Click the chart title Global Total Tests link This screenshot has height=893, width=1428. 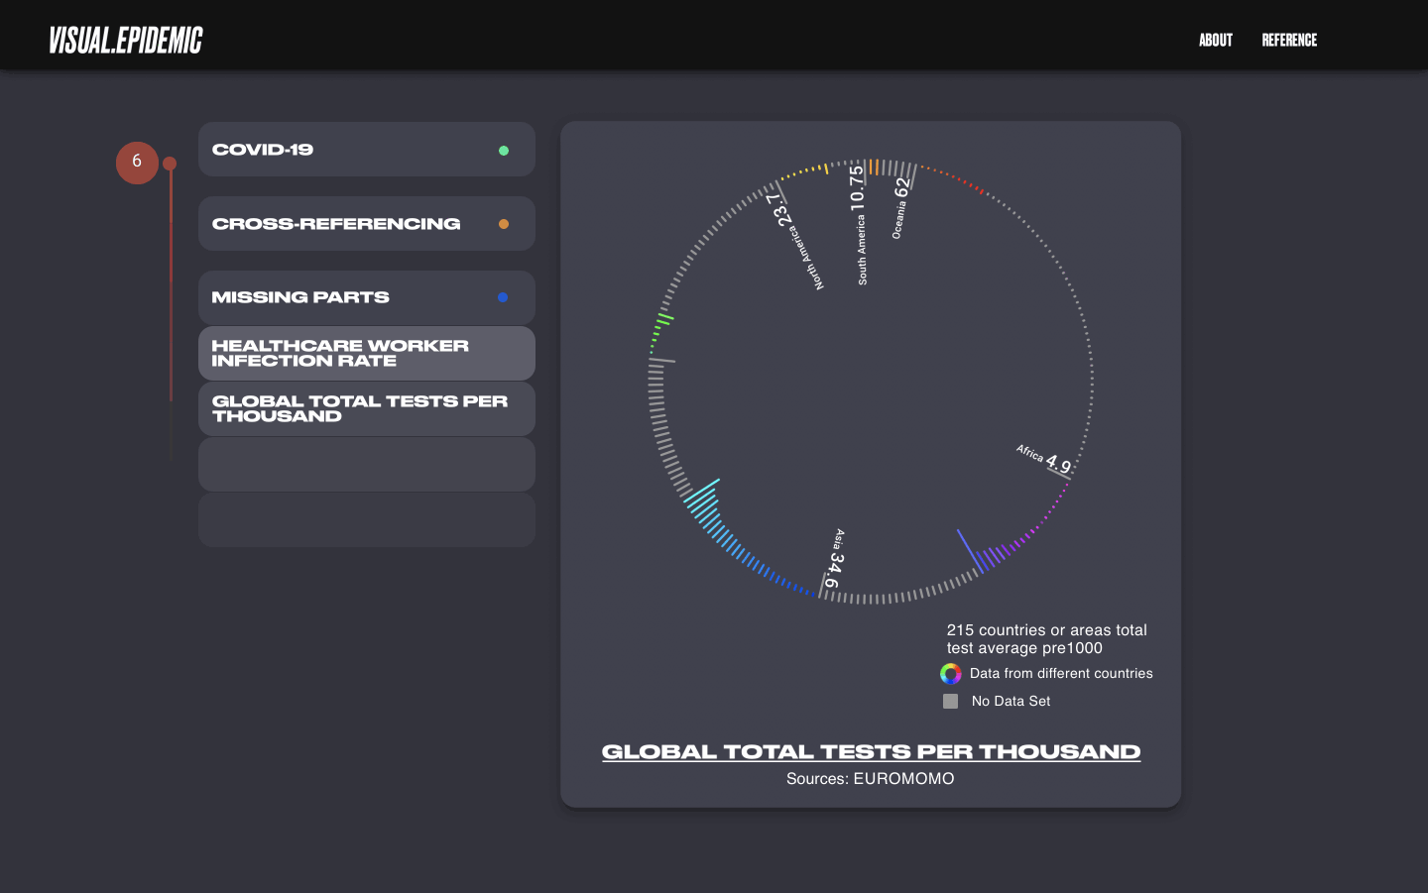(x=871, y=752)
